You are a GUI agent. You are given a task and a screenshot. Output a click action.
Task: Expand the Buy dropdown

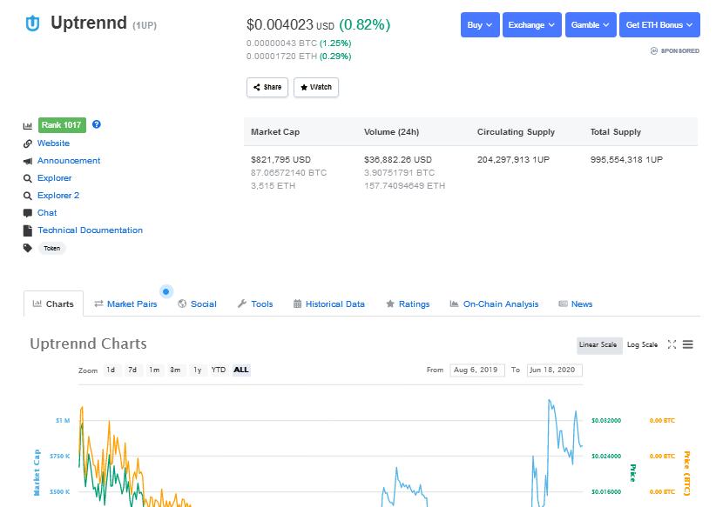coord(480,25)
